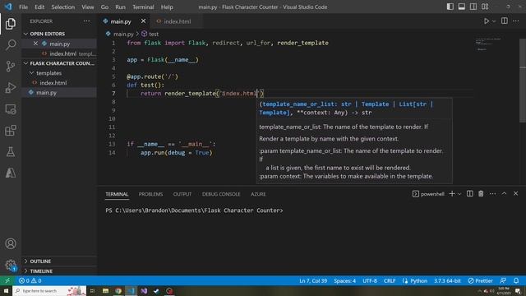Open the Edit menu
Screen dimensions: 526x296
(39, 7)
